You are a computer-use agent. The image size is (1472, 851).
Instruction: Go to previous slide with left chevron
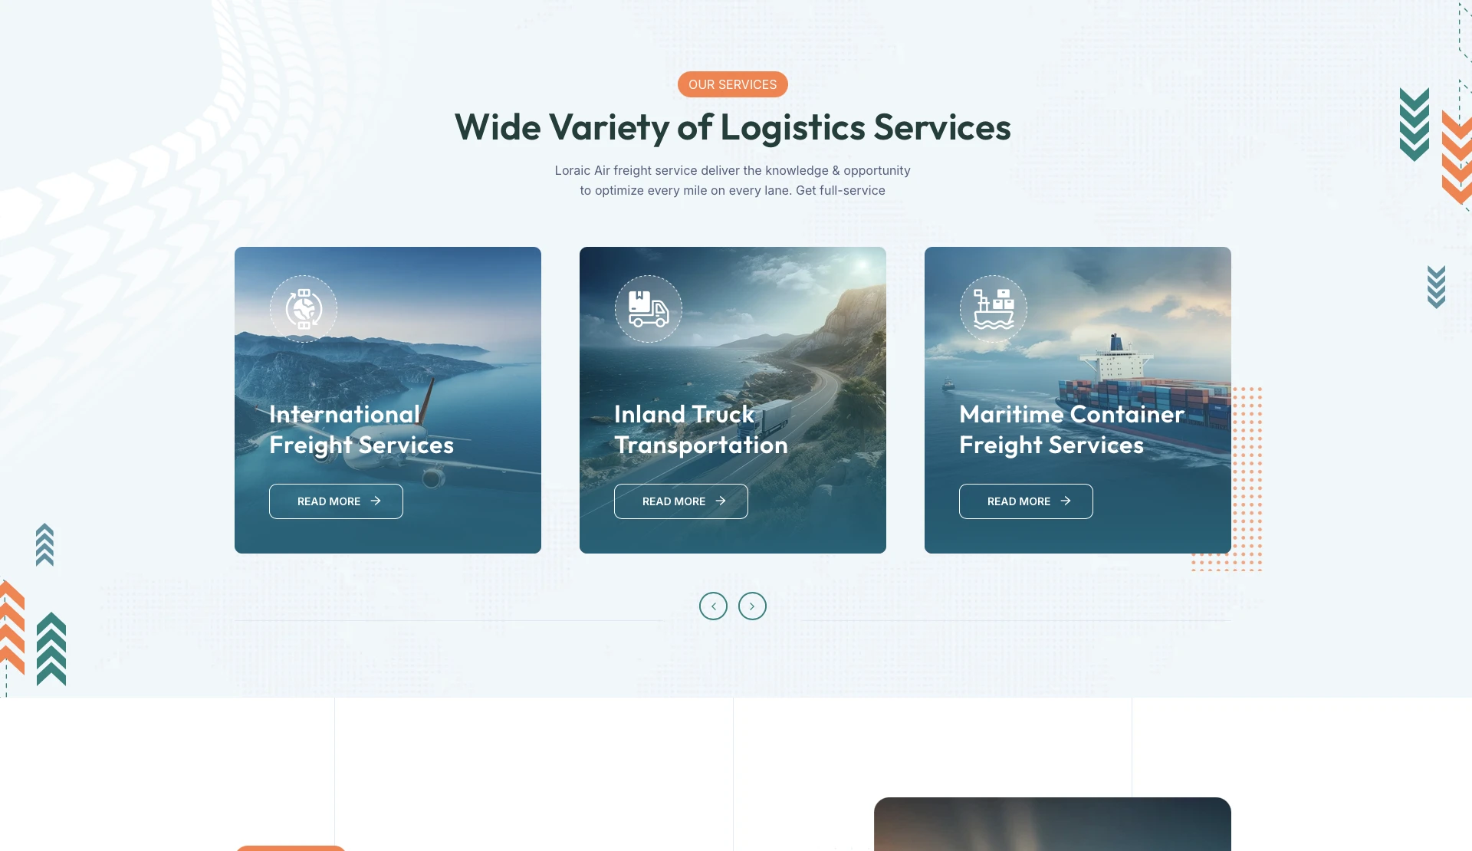click(x=713, y=606)
